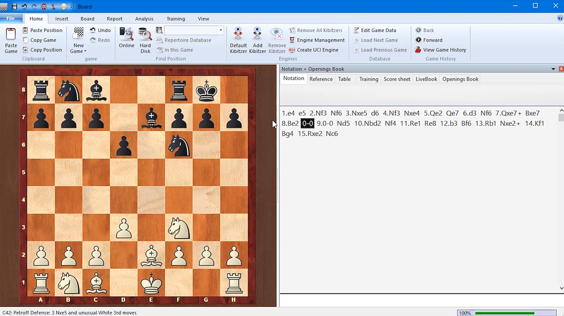Switch to the Analysis ribbon tab
The image size is (564, 316).
click(x=144, y=19)
